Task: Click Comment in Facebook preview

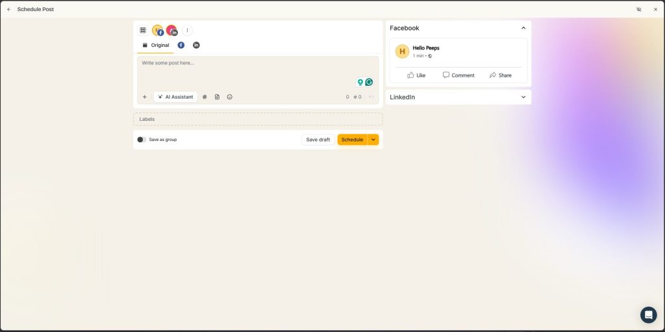Action: tap(458, 75)
